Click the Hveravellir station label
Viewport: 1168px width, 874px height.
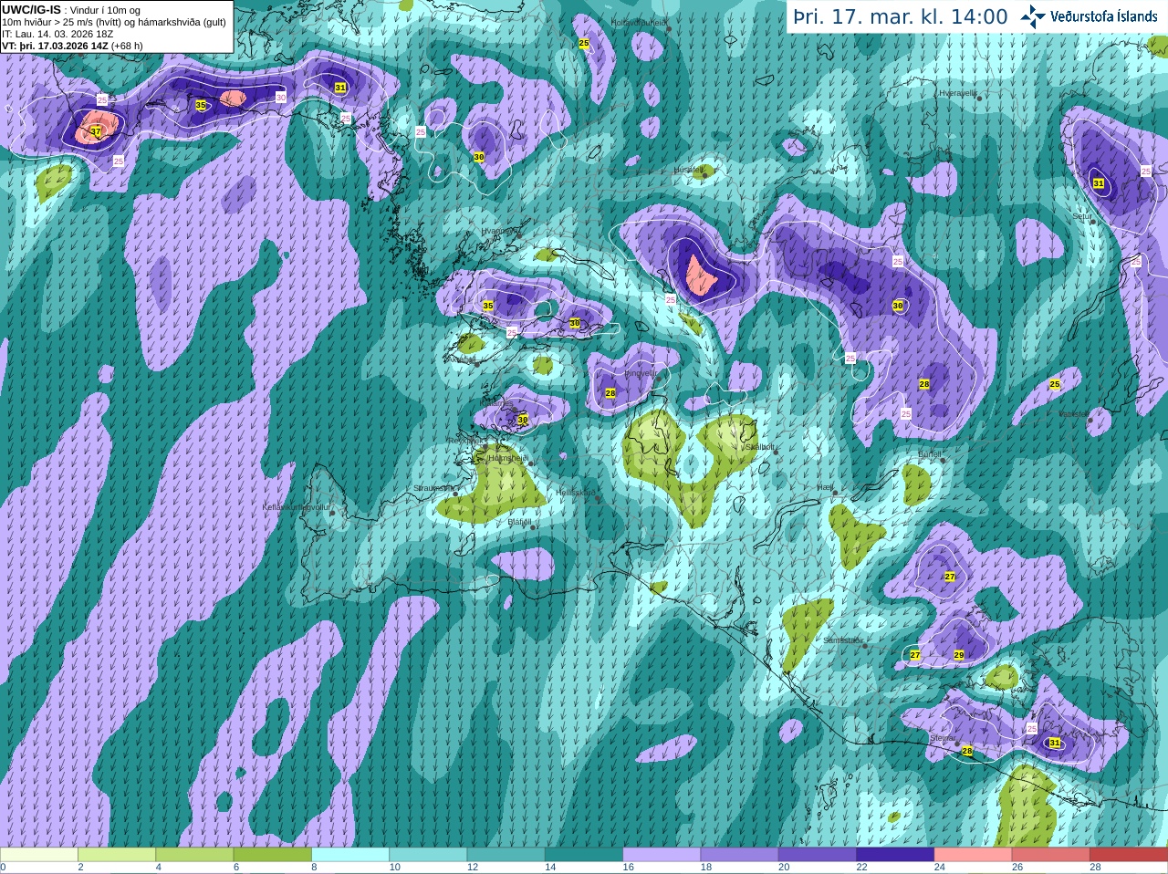coord(958,93)
